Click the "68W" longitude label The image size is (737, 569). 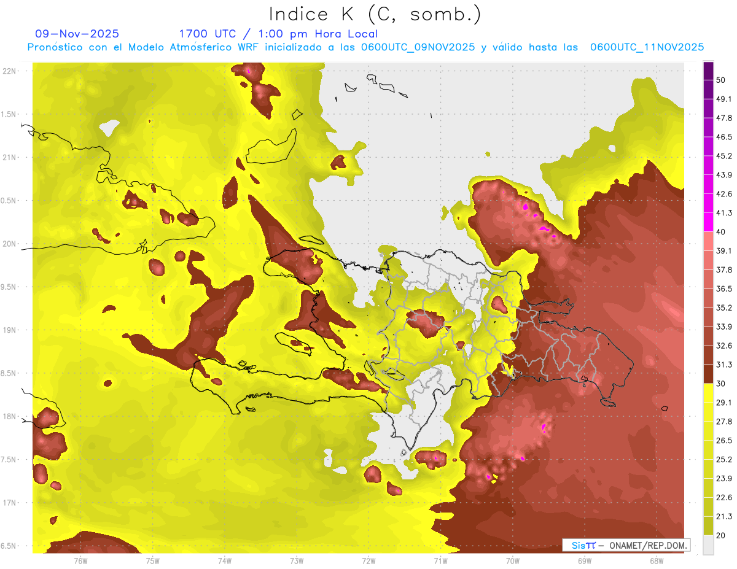[657, 560]
